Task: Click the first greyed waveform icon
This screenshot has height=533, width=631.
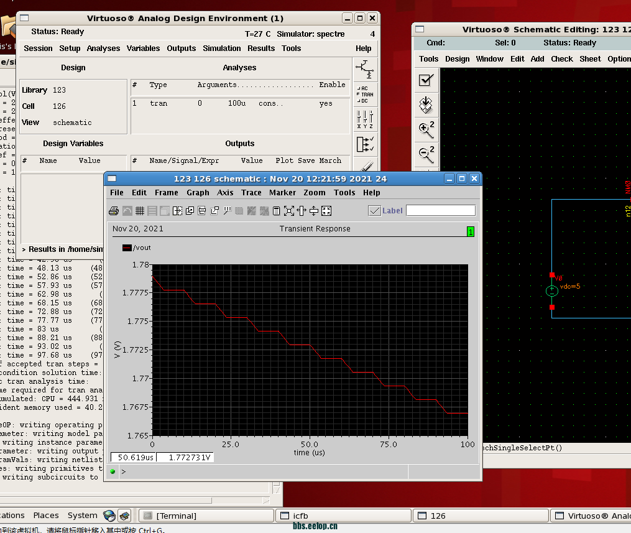Action: point(252,211)
